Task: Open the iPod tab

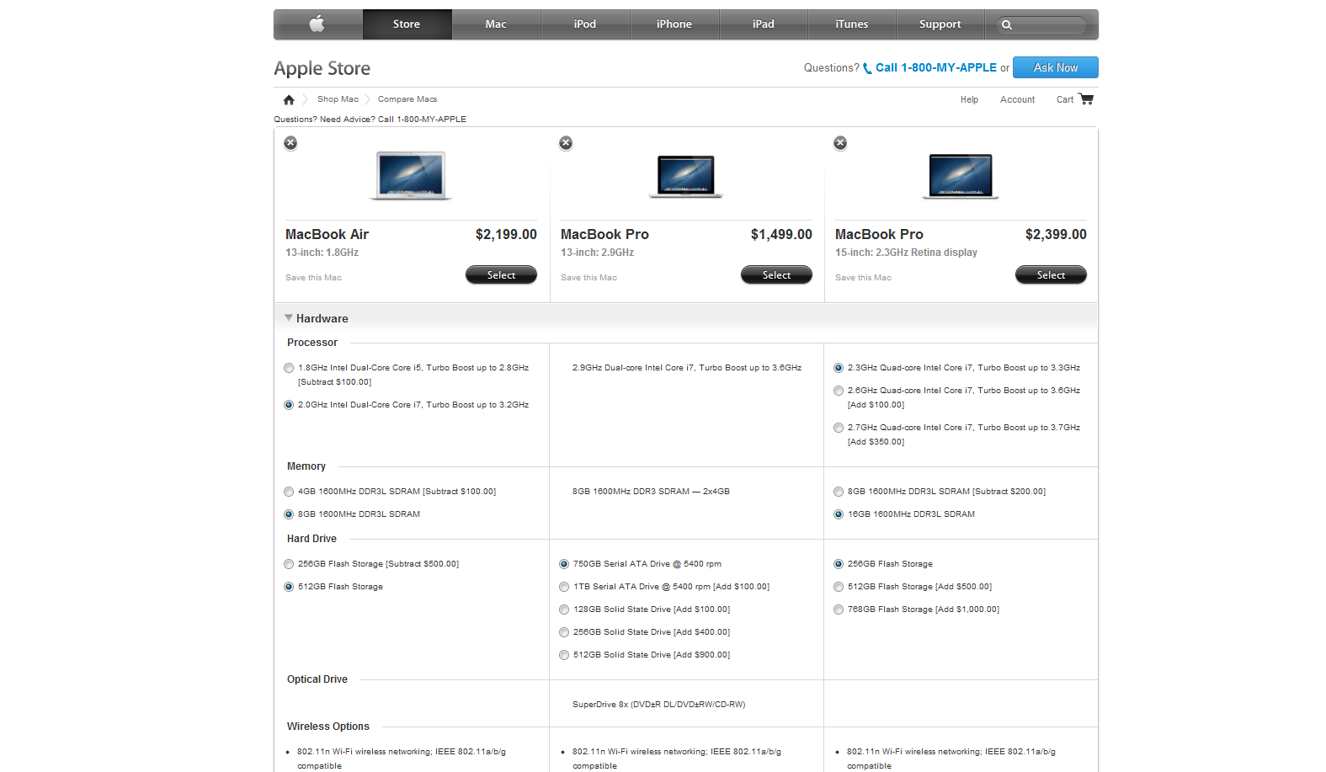Action: point(585,24)
